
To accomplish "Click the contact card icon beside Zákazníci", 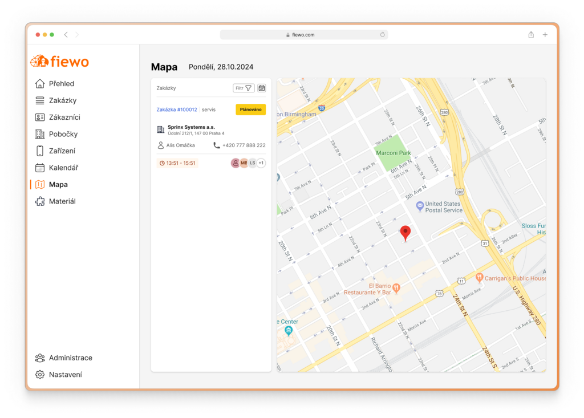I will (x=40, y=117).
